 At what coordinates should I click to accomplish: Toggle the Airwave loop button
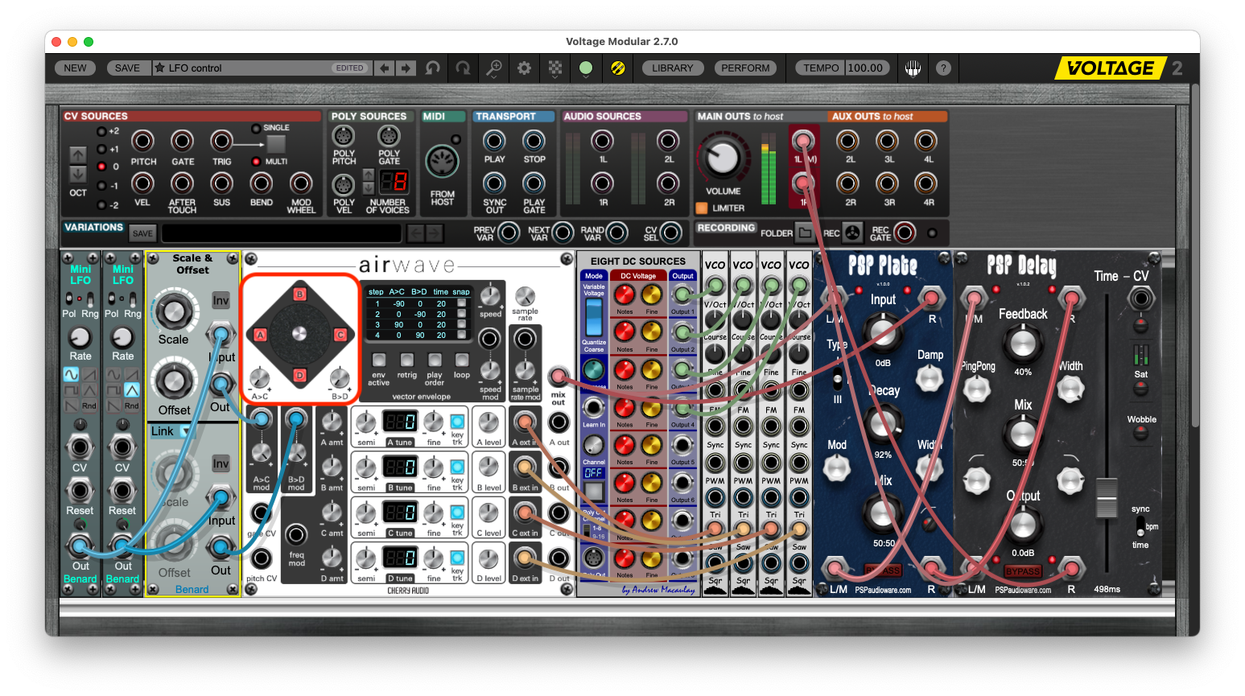pyautogui.click(x=462, y=360)
